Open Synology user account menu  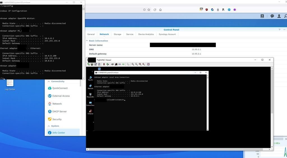pyautogui.click(x=279, y=16)
